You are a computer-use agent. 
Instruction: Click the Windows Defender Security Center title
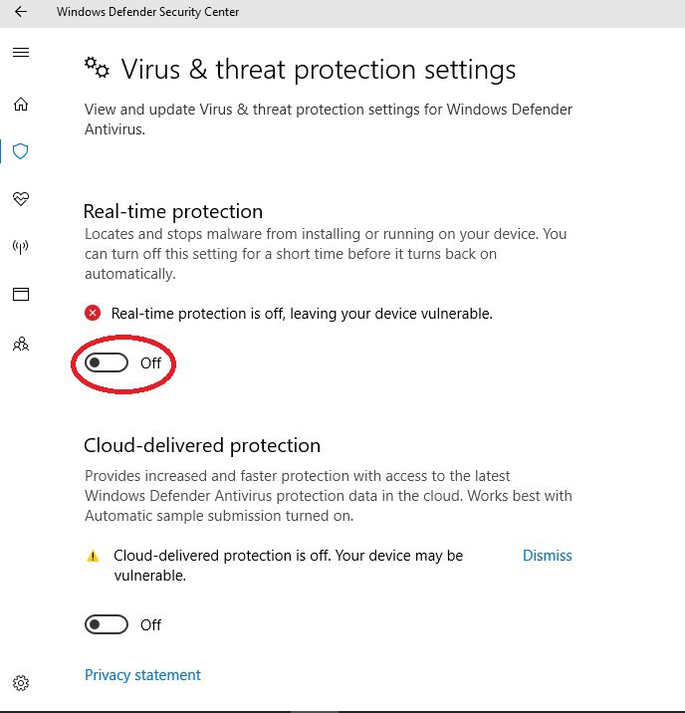(x=147, y=12)
